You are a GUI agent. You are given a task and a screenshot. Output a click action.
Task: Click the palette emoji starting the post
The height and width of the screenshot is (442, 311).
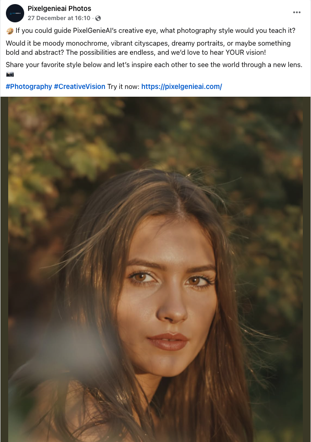tap(10, 31)
